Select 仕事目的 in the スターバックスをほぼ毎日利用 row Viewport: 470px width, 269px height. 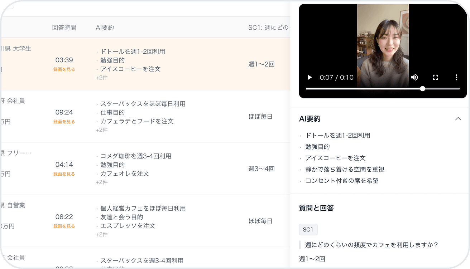click(112, 113)
